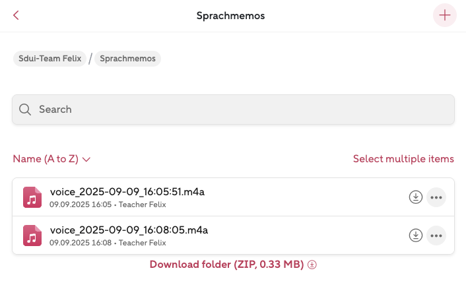
Task: Click Download folder (ZIP, 0.33 MB)
Action: 226,265
